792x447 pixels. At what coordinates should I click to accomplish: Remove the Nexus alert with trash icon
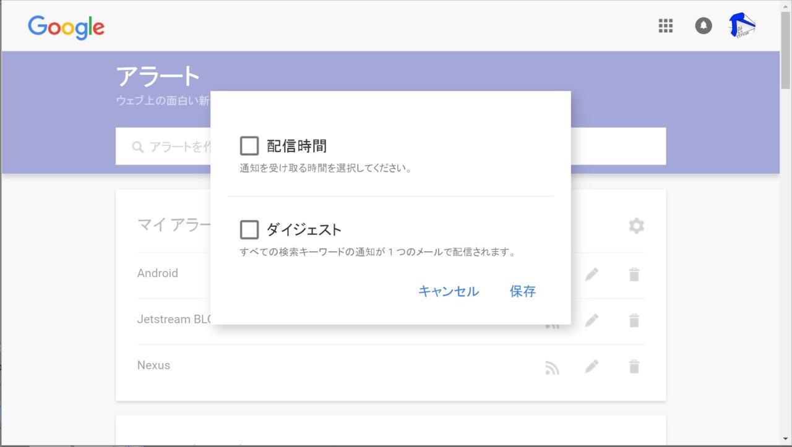point(634,367)
